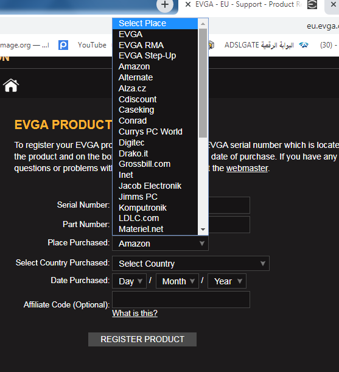Click the ADSLGATE bookmark favicon
Screen dimensions: 339x372
tap(211, 45)
